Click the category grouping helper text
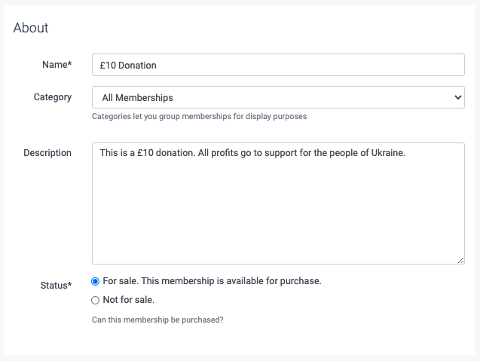 pos(199,117)
